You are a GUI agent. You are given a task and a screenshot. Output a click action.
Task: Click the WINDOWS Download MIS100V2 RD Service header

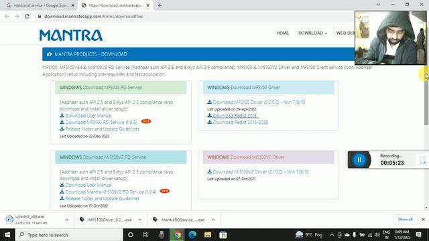[x=121, y=157]
